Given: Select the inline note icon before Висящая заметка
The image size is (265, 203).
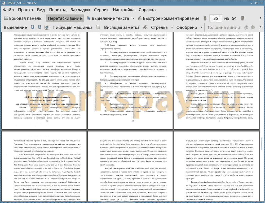Looking at the screenshot, I should (x=98, y=27).
